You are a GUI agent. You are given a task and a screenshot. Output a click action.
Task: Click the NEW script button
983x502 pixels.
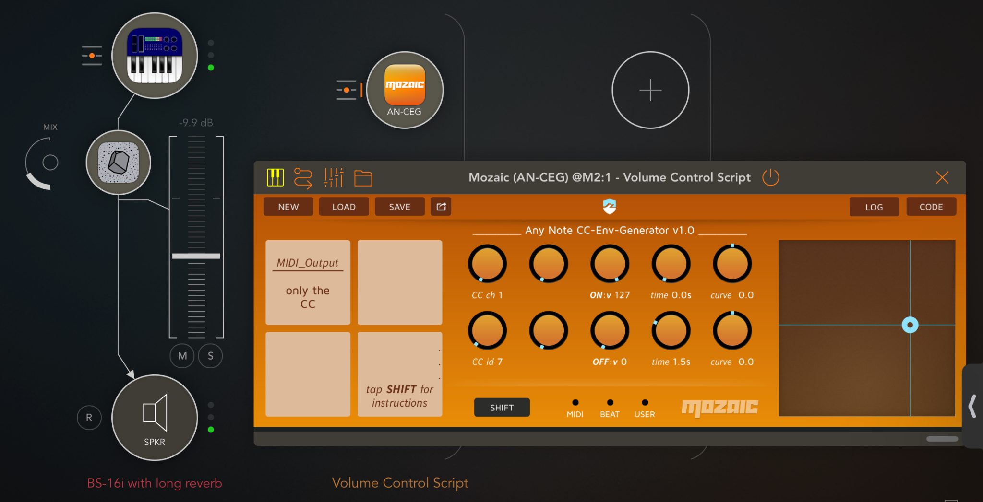288,207
